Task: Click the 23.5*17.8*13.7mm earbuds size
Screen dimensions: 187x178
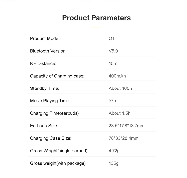Action: click(x=126, y=126)
